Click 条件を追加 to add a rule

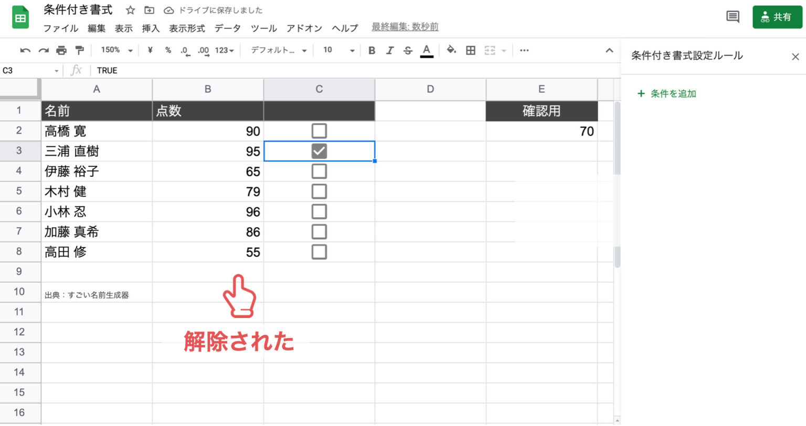pyautogui.click(x=667, y=94)
